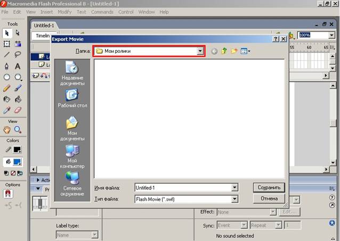The width and height of the screenshot is (340, 241).
Task: Select the Pen tool
Action: pyautogui.click(x=7, y=66)
